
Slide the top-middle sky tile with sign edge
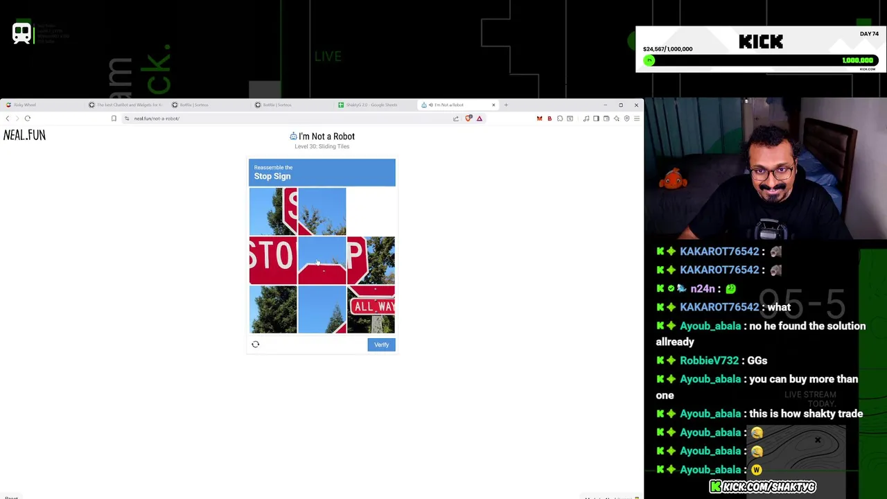322,211
